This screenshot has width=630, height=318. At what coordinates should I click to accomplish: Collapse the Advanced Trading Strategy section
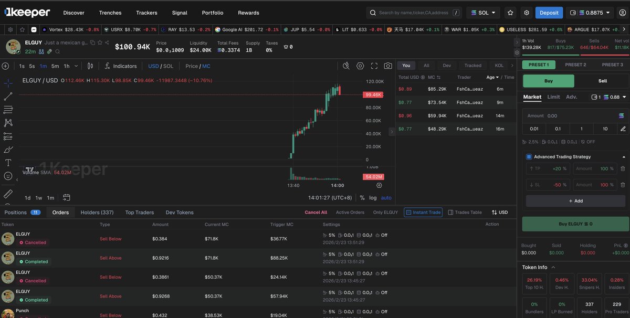click(624, 156)
